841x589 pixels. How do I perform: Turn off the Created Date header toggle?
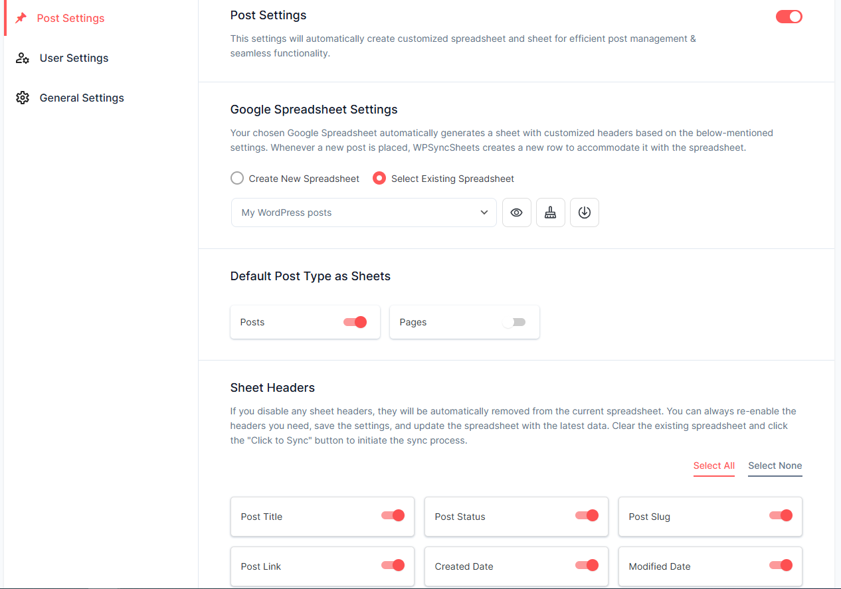(x=587, y=564)
